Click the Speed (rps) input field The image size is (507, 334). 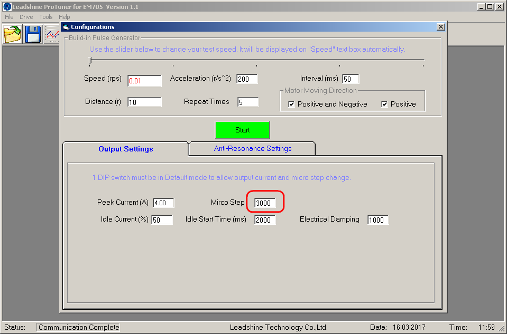144,81
